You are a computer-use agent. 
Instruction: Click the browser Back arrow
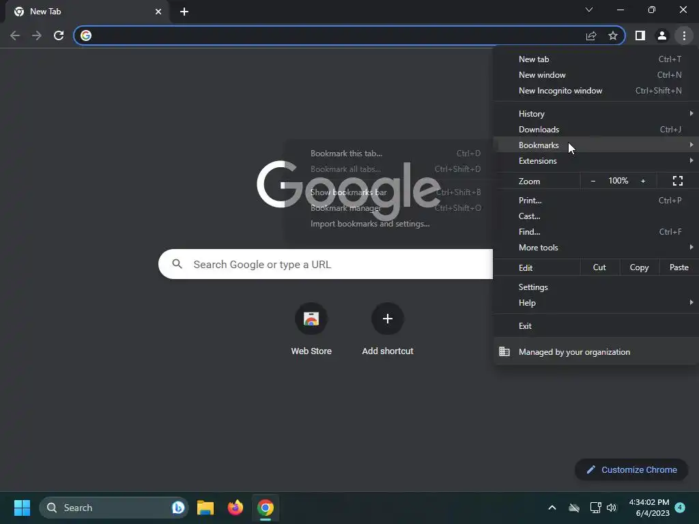15,35
